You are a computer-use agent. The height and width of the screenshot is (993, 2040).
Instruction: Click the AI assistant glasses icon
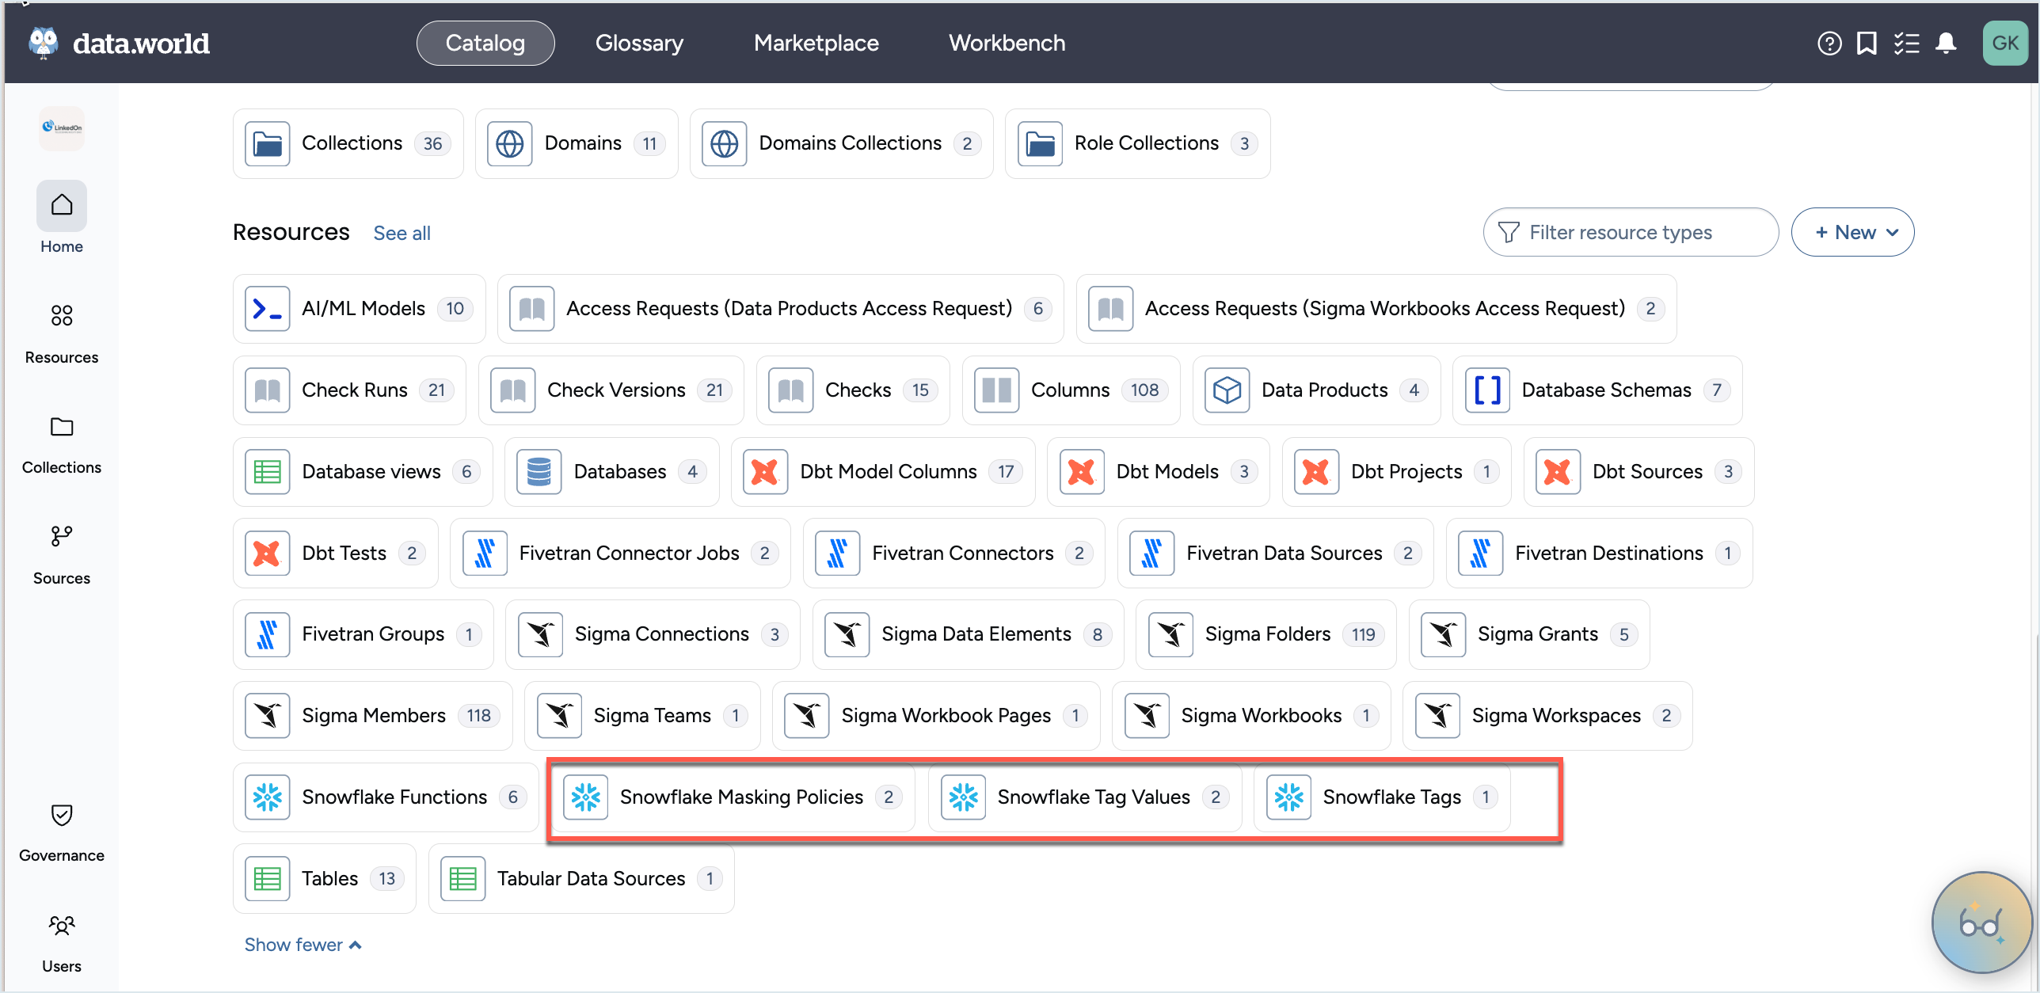click(1981, 922)
